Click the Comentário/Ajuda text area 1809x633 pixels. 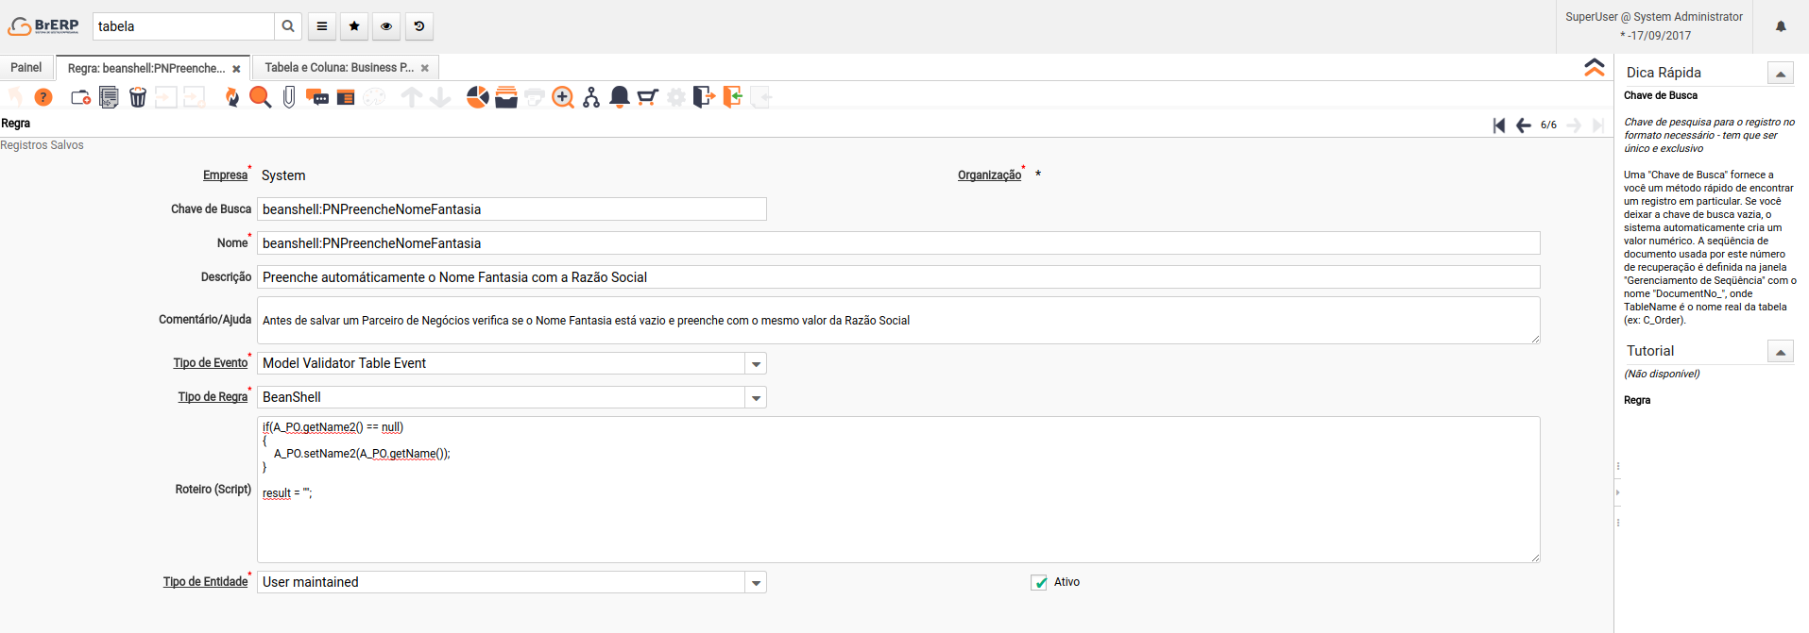click(898, 321)
